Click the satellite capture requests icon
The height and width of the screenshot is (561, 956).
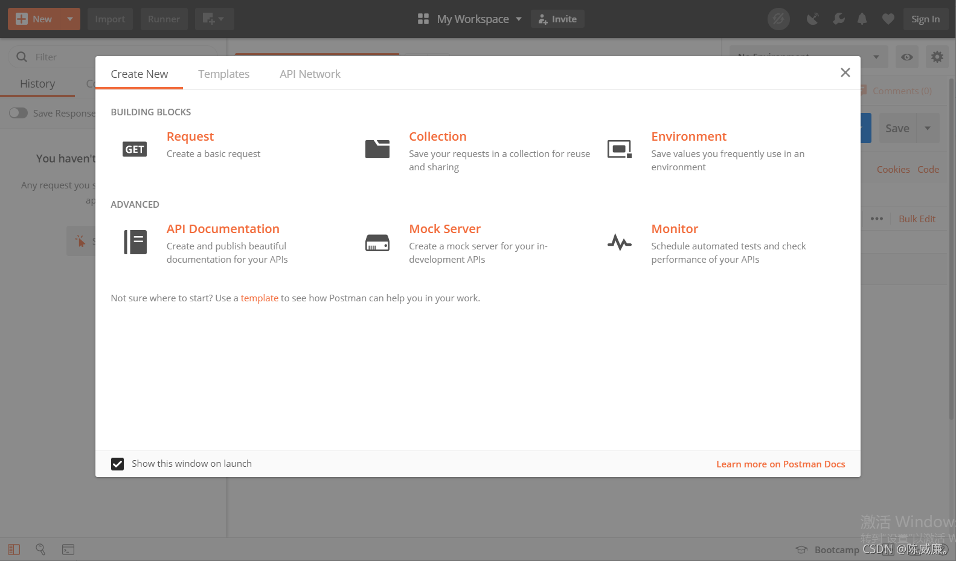pyautogui.click(x=813, y=19)
